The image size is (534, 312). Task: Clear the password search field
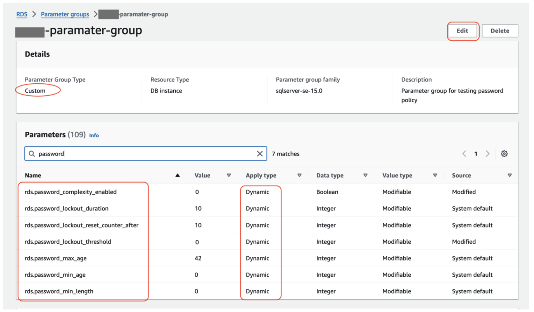click(260, 154)
